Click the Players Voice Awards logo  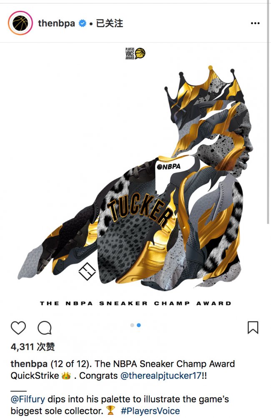tap(135, 54)
